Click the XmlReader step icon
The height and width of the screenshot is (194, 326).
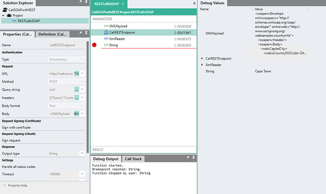(x=106, y=39)
